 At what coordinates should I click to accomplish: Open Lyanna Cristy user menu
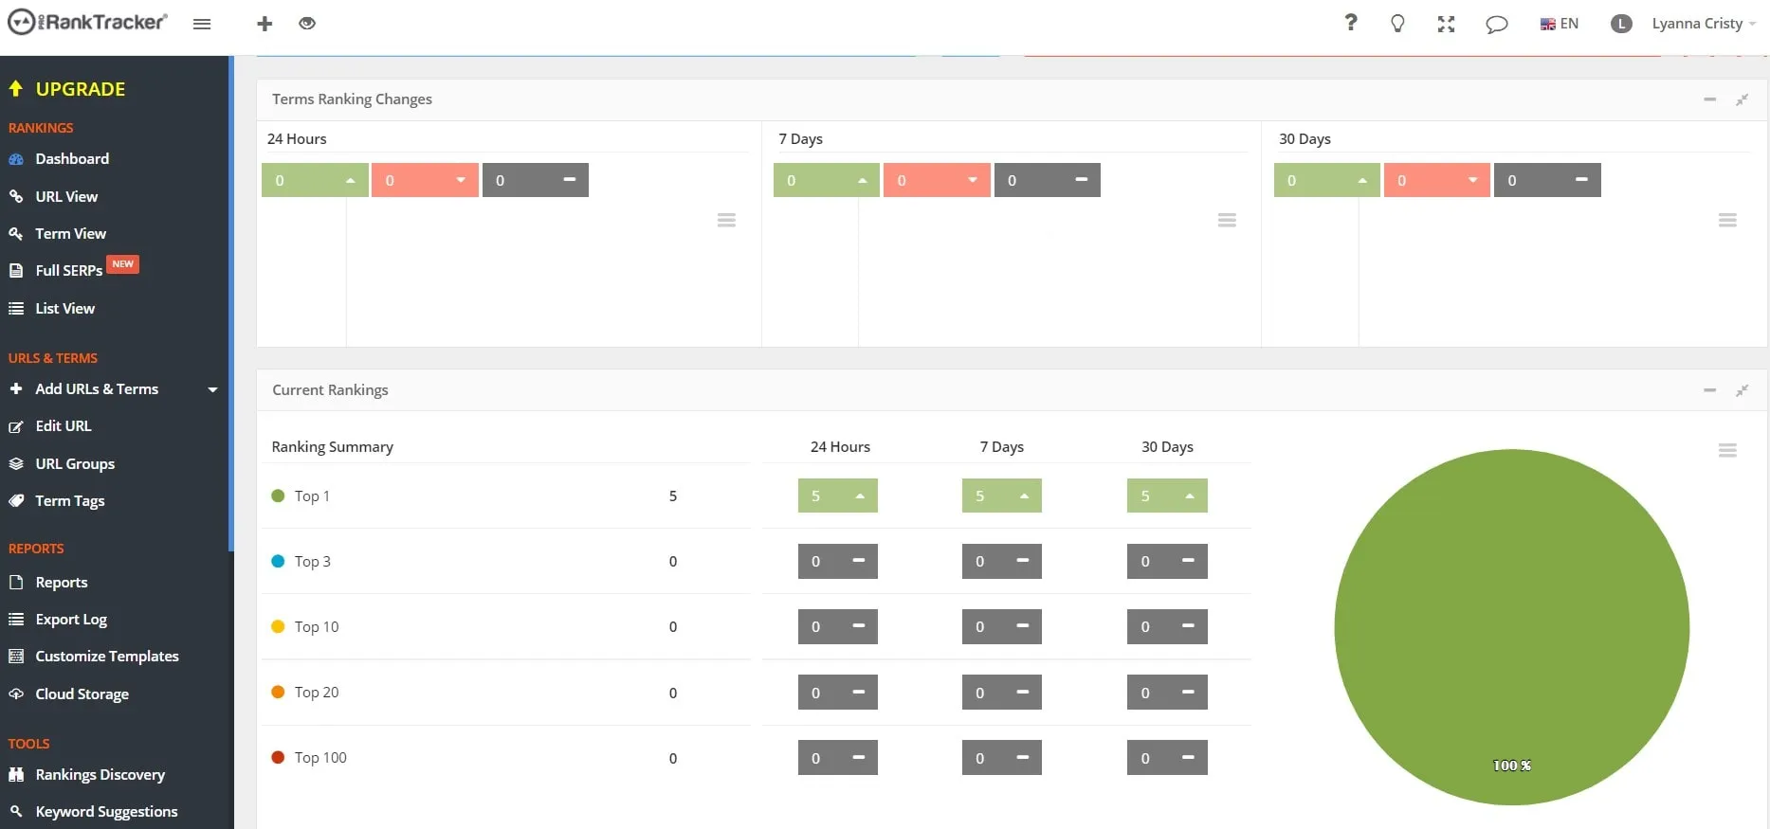coord(1696,24)
